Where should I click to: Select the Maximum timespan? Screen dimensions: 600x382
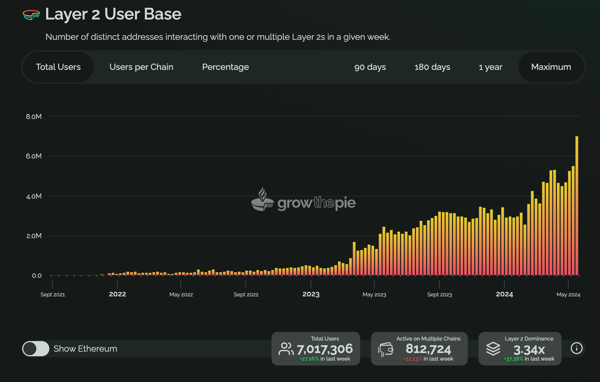(551, 67)
